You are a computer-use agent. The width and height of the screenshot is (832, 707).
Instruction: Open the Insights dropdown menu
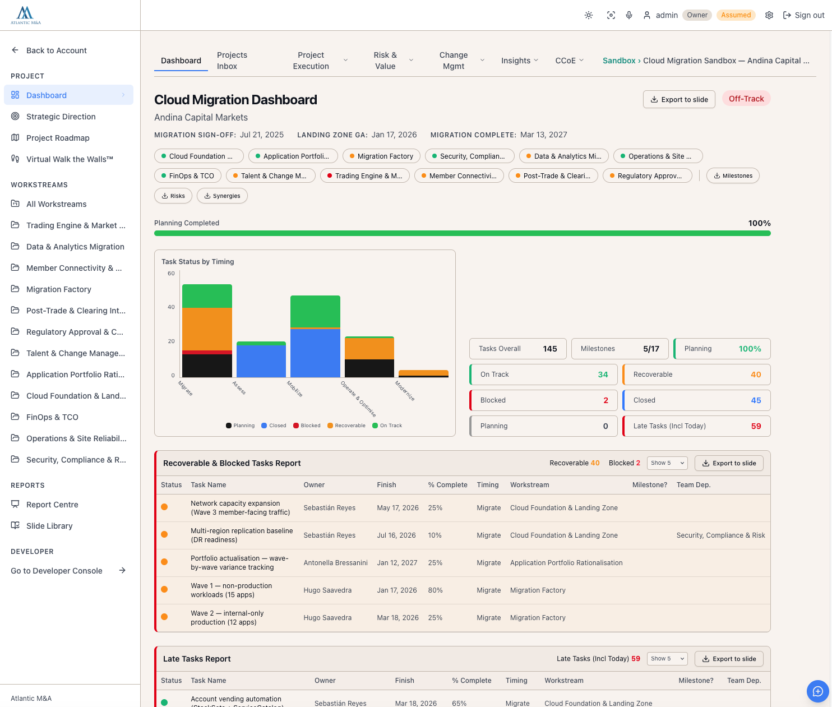pyautogui.click(x=520, y=61)
